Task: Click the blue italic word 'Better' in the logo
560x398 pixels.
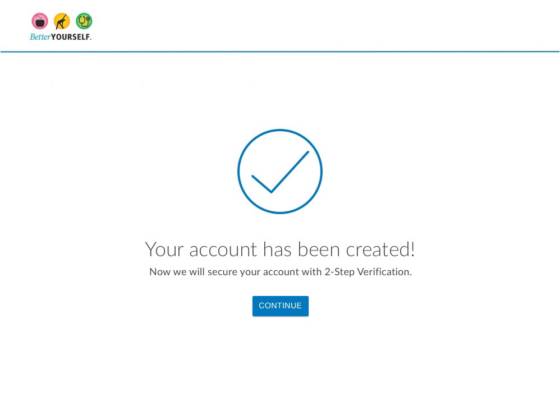Action: (x=40, y=37)
